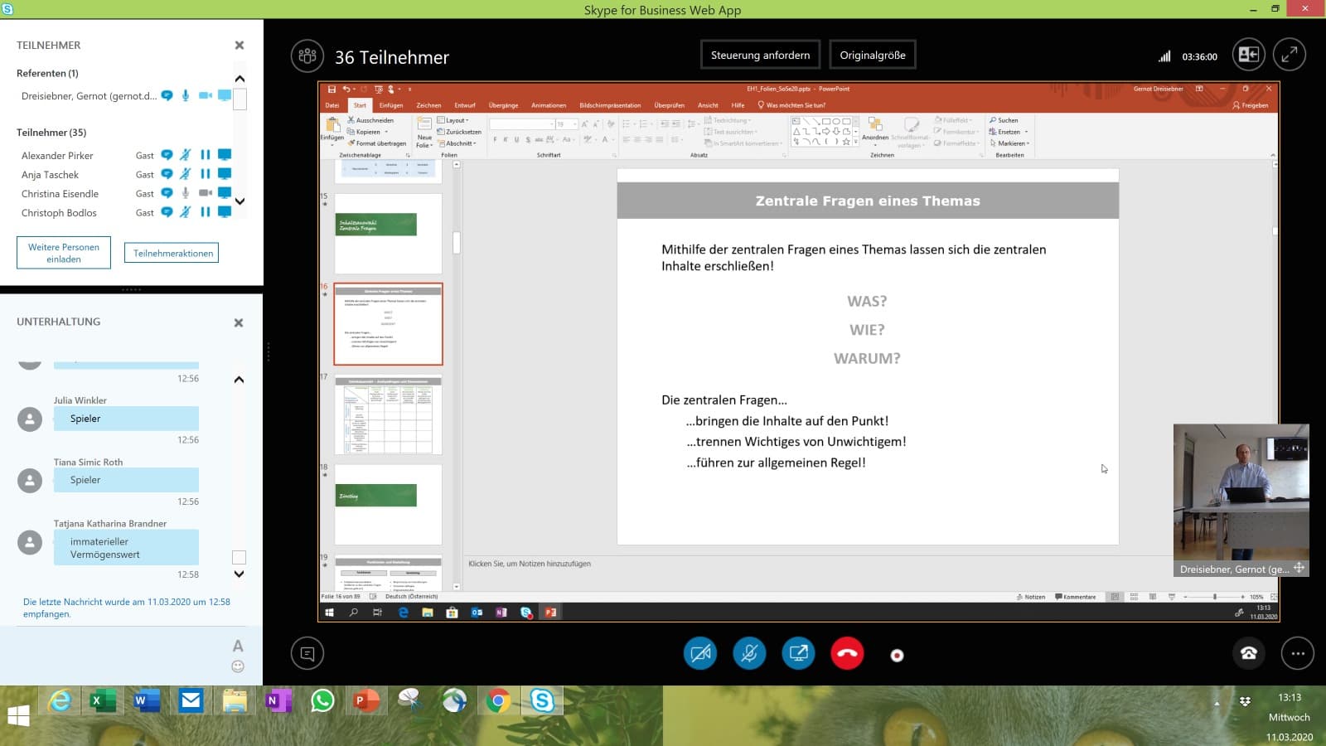The width and height of the screenshot is (1326, 746).
Task: Open the emoji picker in chat
Action: pos(238,666)
